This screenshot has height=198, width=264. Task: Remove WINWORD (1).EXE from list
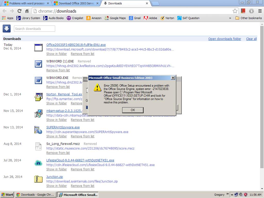click(58, 70)
